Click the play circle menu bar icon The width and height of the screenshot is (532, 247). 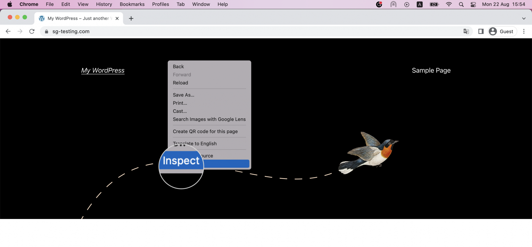pos(407,4)
